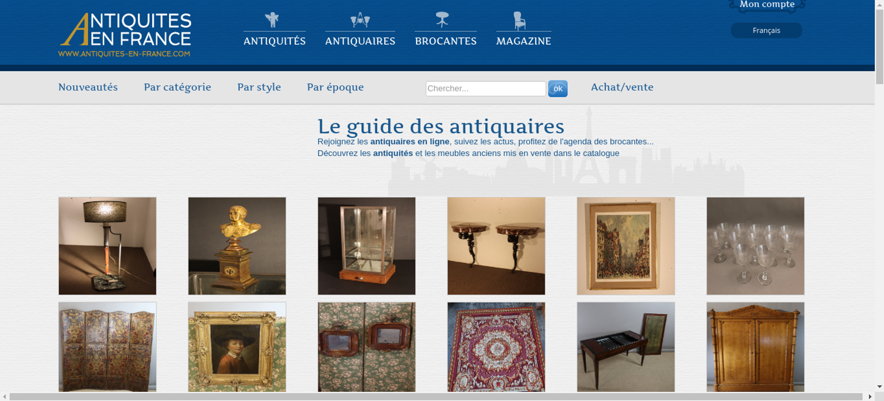The width and height of the screenshot is (884, 401).
Task: Click the armchair icon above Magazine
Action: 519,21
